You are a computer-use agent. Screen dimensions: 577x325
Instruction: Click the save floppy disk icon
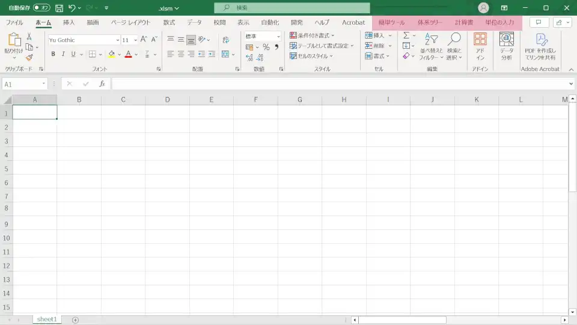tap(59, 8)
